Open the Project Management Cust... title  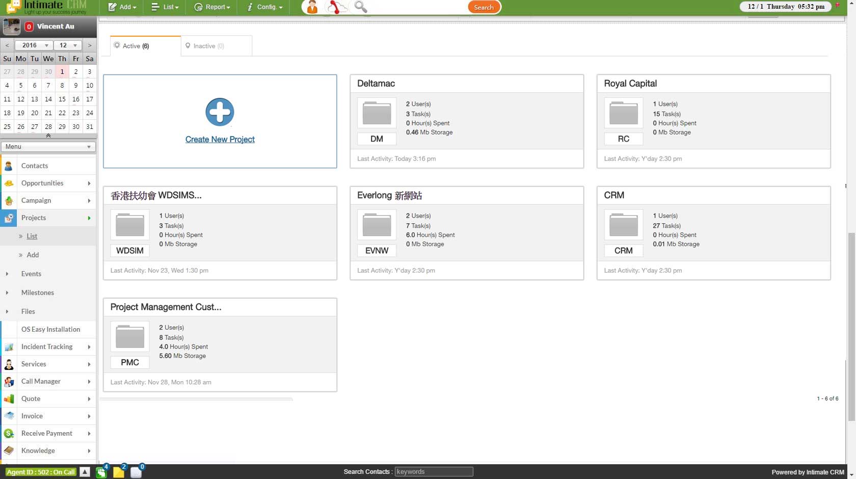point(166,307)
